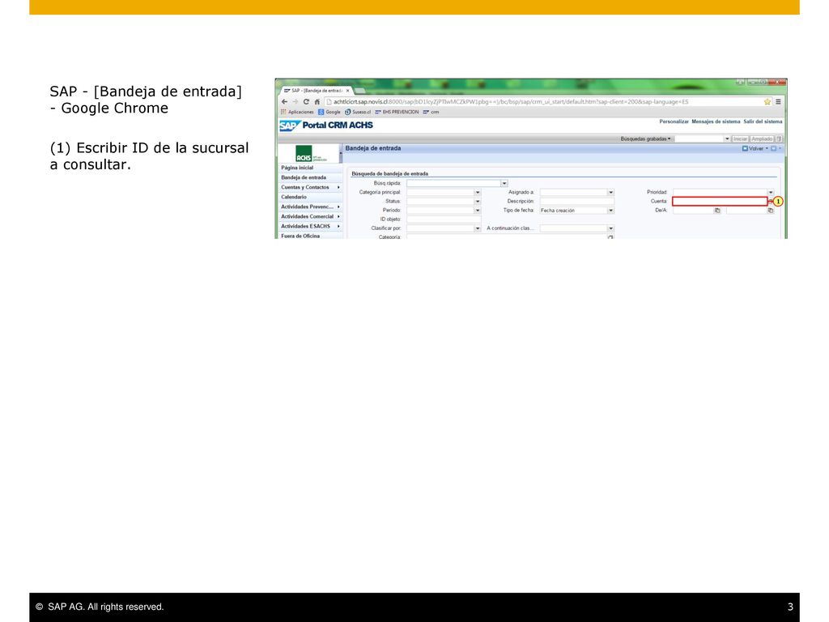Click the browser back arrow
The height and width of the screenshot is (622, 829).
coord(284,101)
